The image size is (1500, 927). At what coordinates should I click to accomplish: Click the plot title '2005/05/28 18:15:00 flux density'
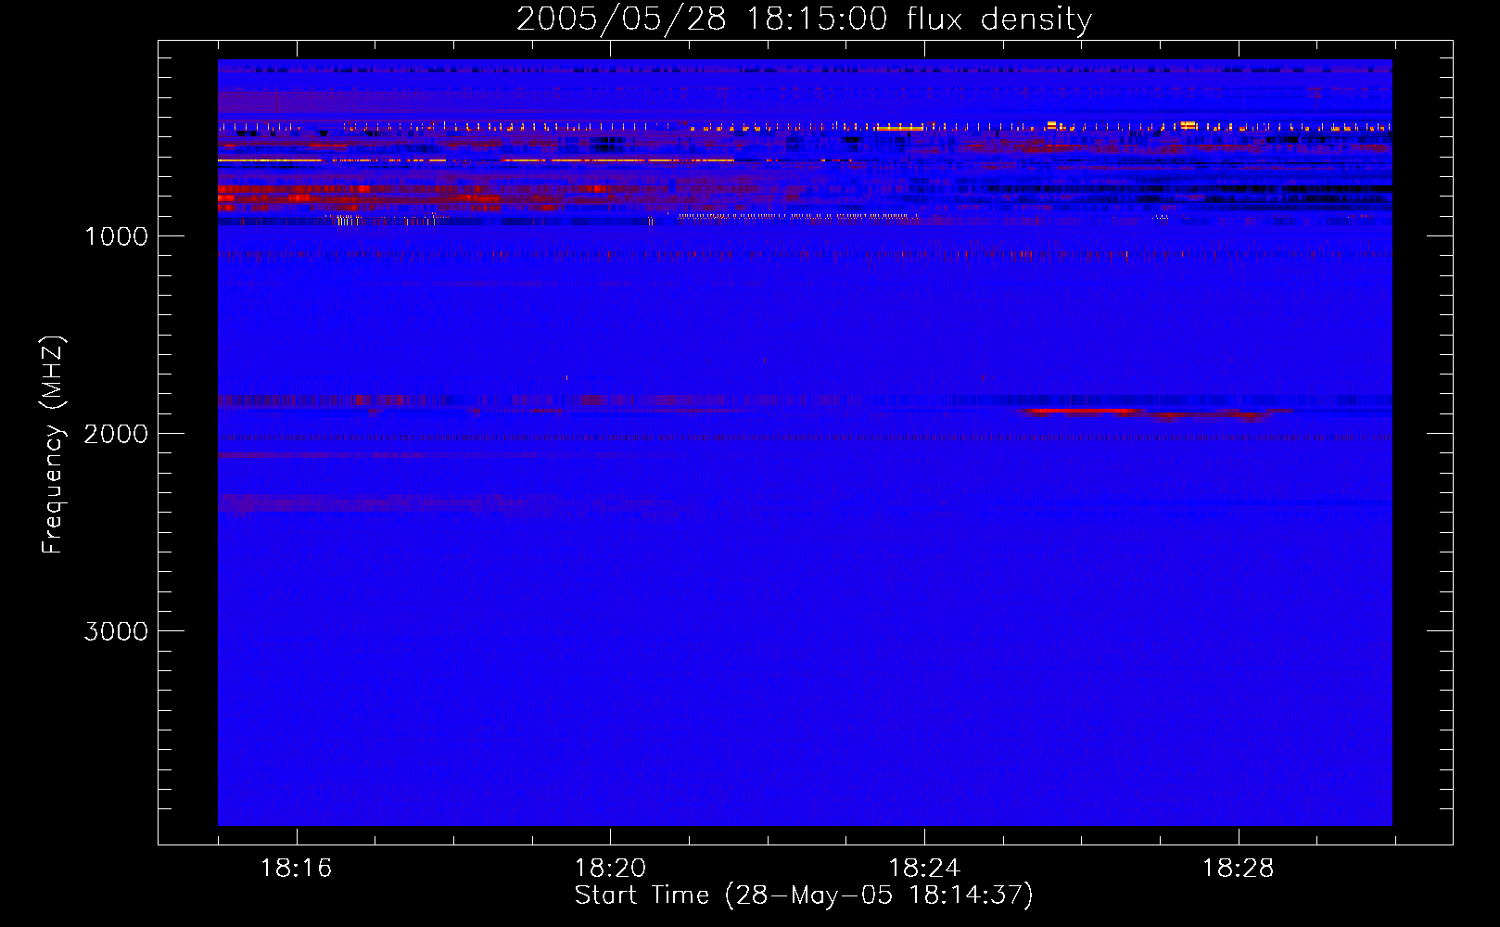[804, 19]
